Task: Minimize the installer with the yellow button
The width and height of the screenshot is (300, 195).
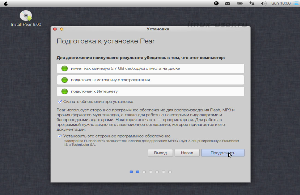Action: pyautogui.click(x=61, y=29)
